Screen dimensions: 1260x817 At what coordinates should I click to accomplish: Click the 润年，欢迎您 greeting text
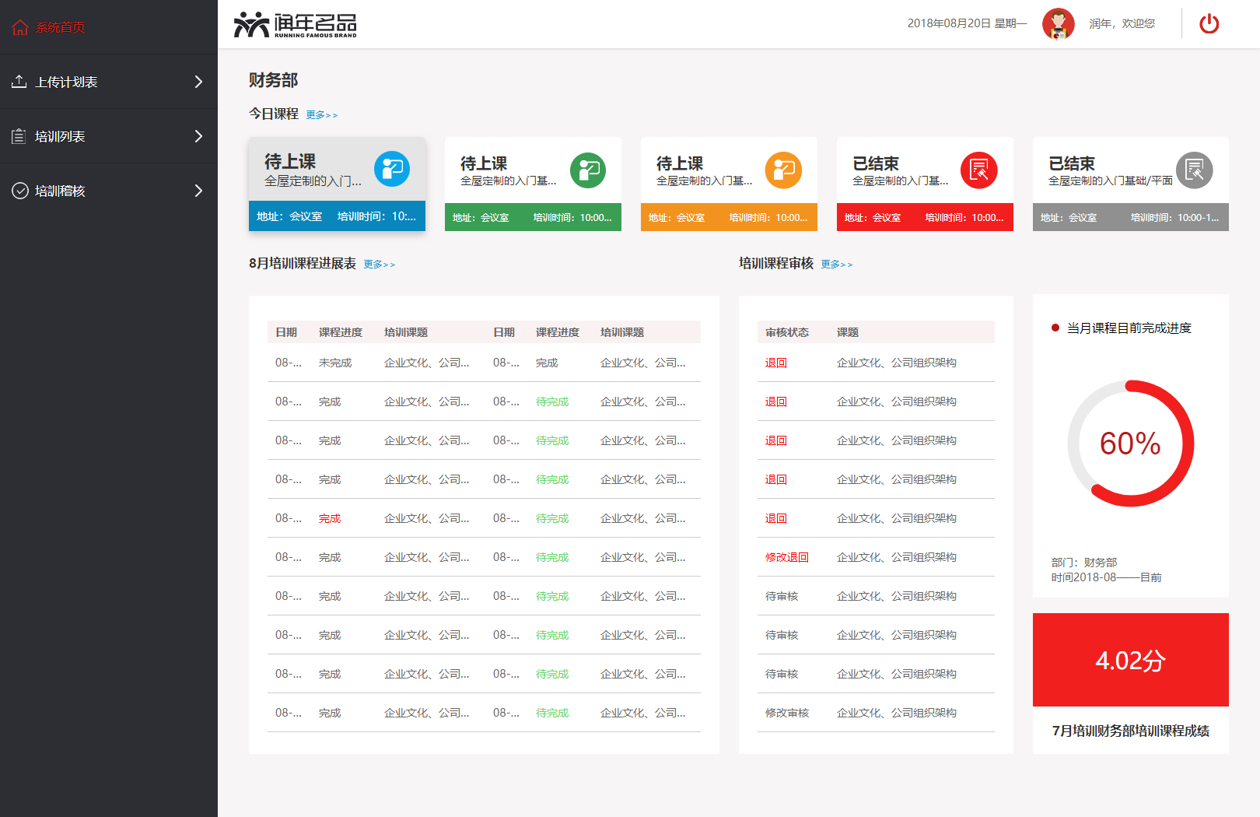(x=1122, y=24)
